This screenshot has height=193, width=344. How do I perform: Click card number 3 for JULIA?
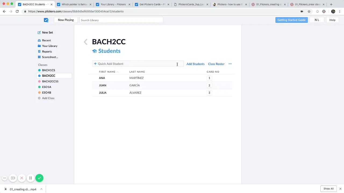tap(209, 93)
